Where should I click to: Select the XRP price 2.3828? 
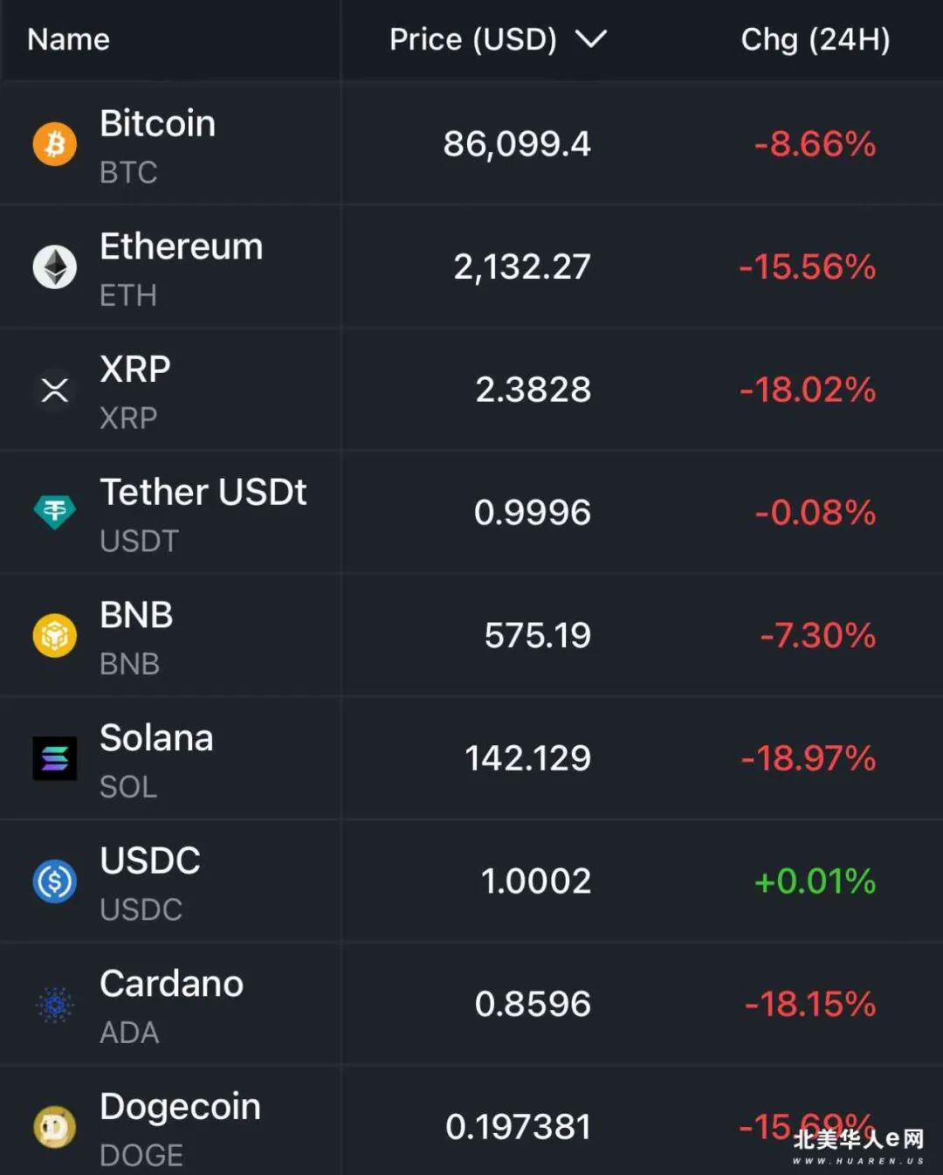(x=533, y=390)
